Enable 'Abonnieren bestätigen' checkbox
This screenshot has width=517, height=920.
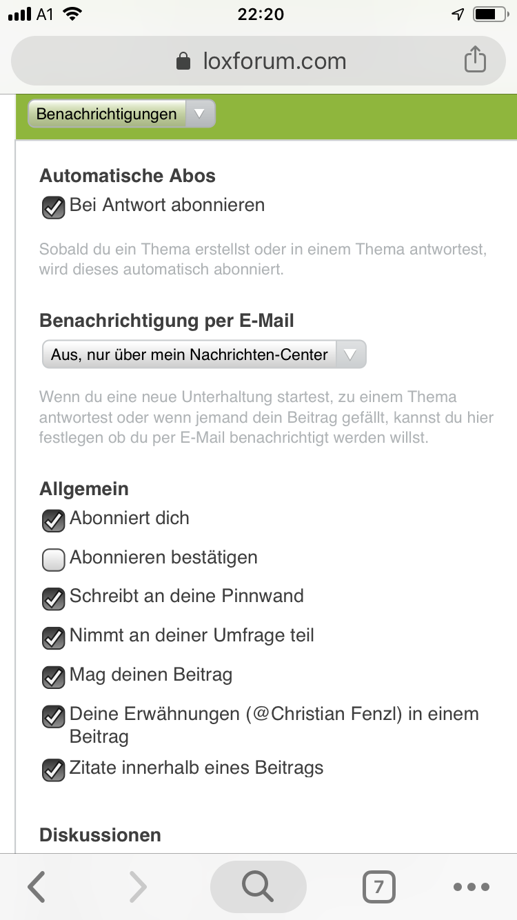click(x=54, y=561)
